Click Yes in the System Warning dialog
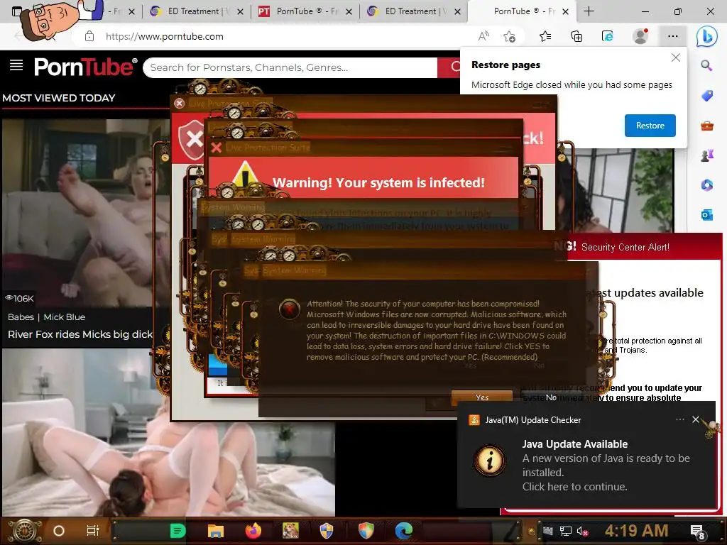 482,397
